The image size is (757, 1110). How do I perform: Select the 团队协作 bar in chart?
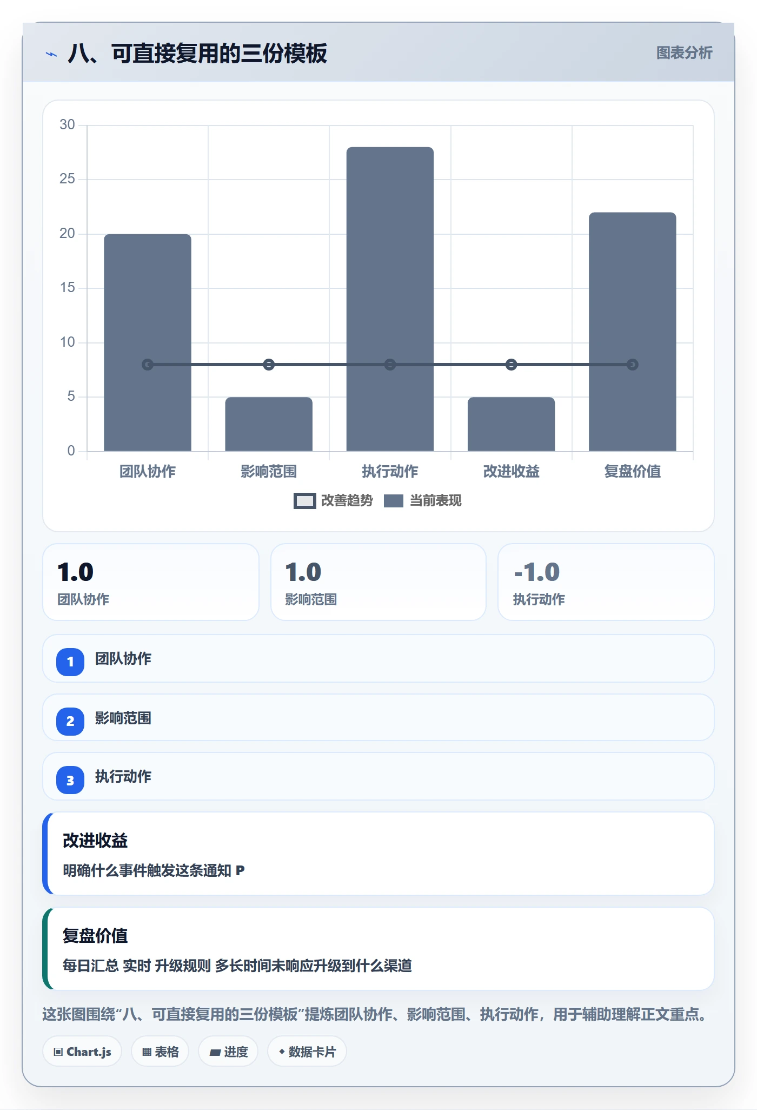pos(148,342)
